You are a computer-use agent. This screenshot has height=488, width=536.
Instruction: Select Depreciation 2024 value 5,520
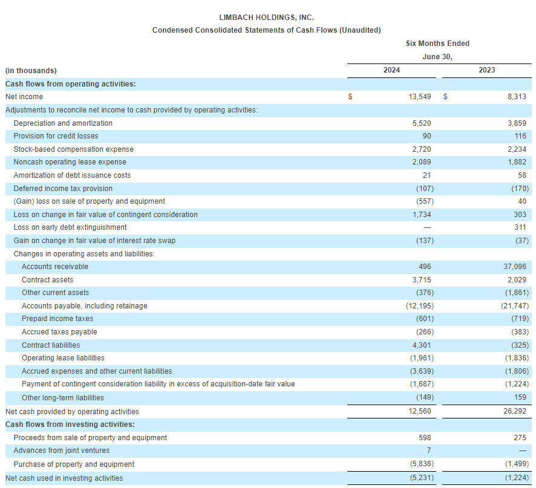422,123
